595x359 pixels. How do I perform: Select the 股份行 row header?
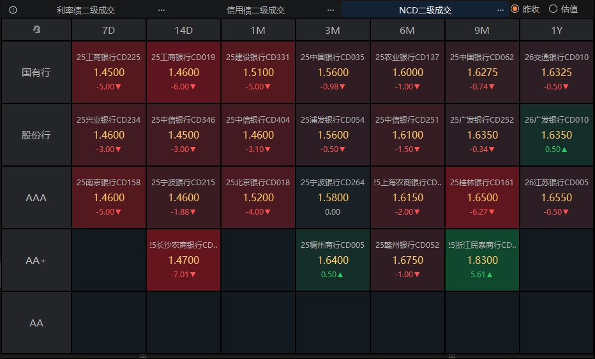36,135
